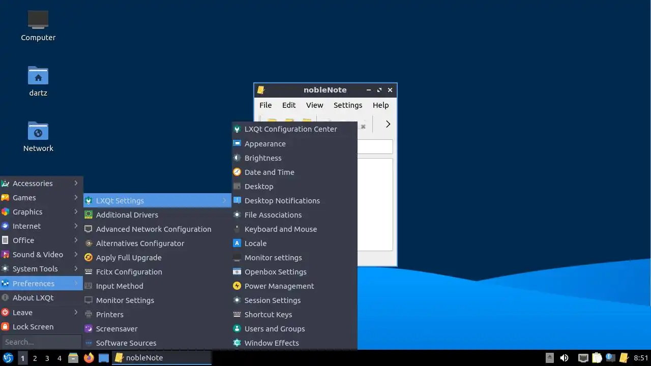Click the Window Effects icon
651x366 pixels.
(x=237, y=343)
